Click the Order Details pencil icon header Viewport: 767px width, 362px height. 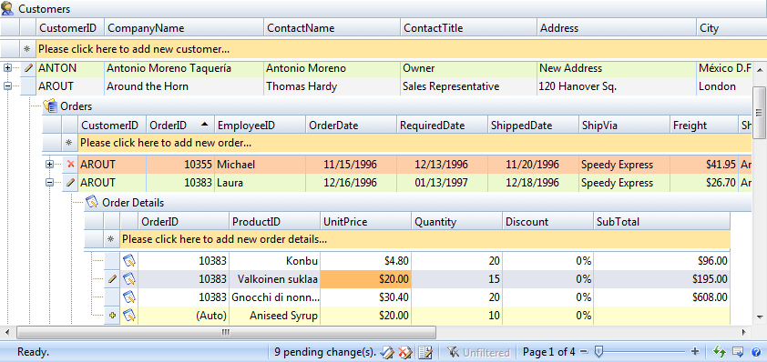tap(92, 202)
